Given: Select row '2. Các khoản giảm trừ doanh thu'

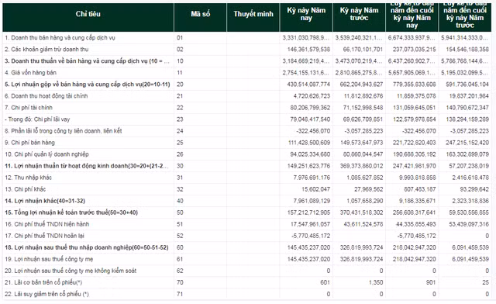Looking at the screenshot, I should pos(247,50).
